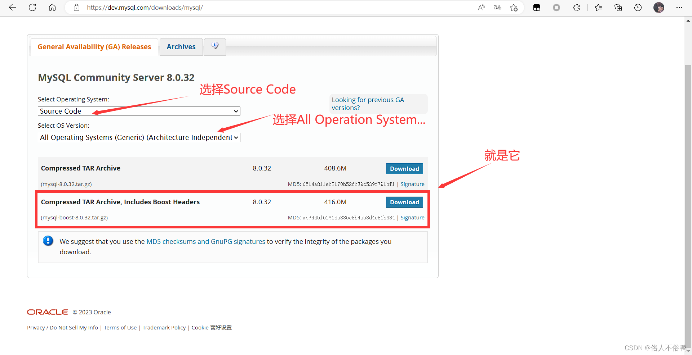Open Privacy / Do Not Sell My Info link
This screenshot has width=692, height=355.
62,328
